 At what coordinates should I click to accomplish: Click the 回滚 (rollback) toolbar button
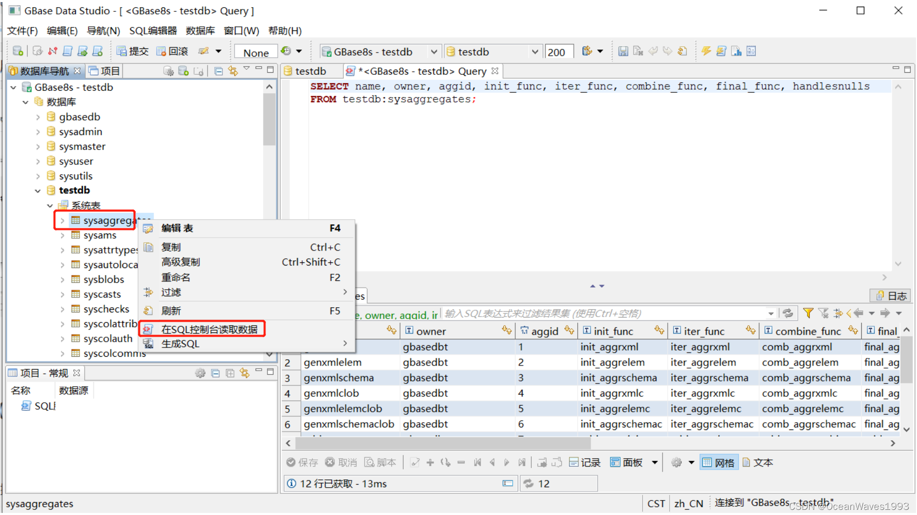pos(172,51)
